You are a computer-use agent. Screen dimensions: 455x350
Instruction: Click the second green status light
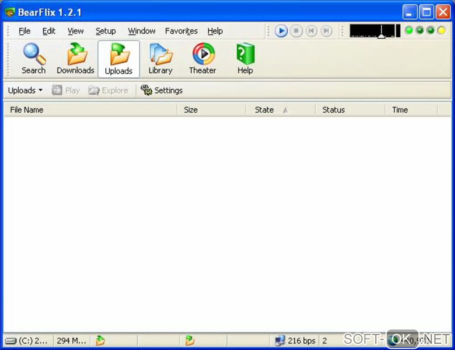point(420,30)
